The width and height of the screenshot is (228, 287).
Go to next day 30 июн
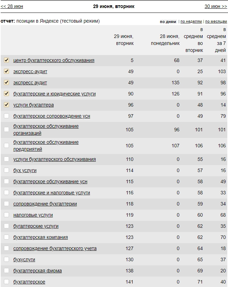(216, 6)
